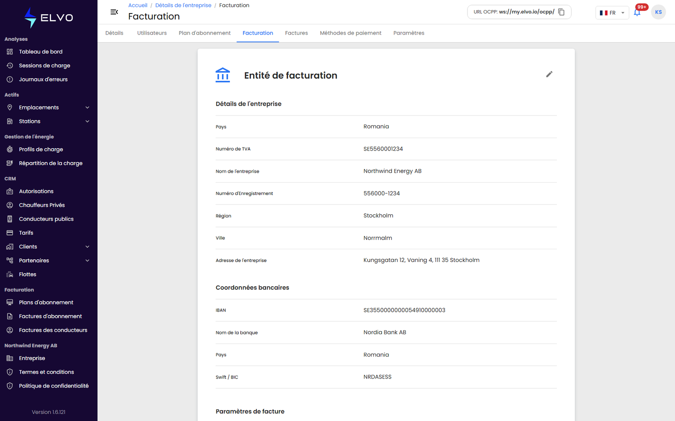Expand the Stations submenu
Image resolution: width=675 pixels, height=421 pixels.
tap(87, 121)
